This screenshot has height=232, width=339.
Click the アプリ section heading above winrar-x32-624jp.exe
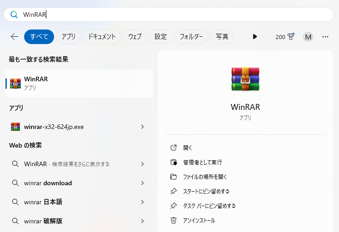[x=16, y=108]
